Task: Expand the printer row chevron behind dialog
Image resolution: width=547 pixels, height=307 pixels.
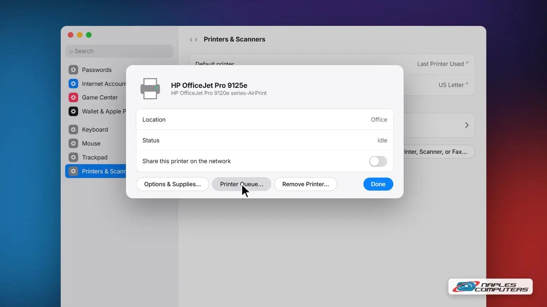Action: [x=467, y=125]
